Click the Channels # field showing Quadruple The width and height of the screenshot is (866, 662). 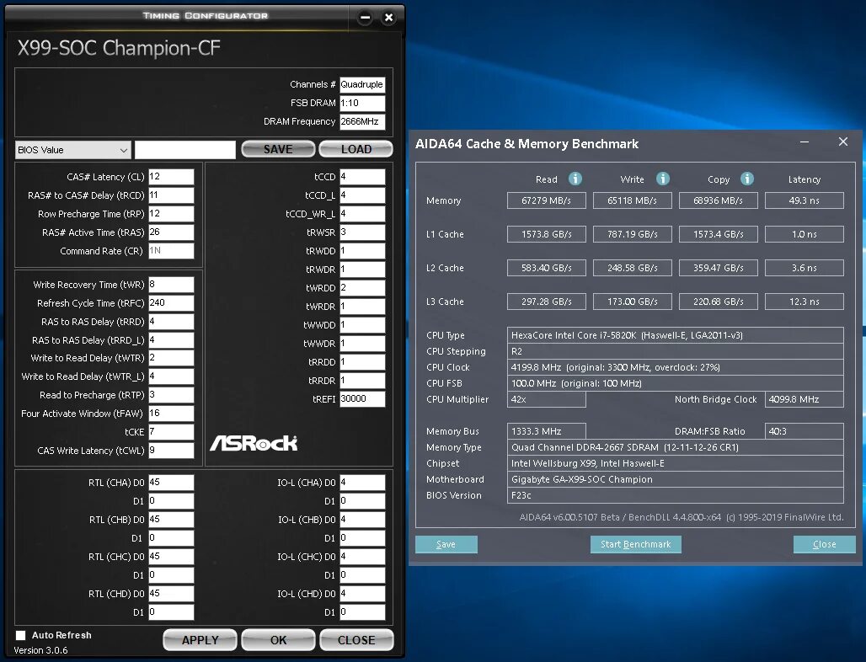[362, 84]
